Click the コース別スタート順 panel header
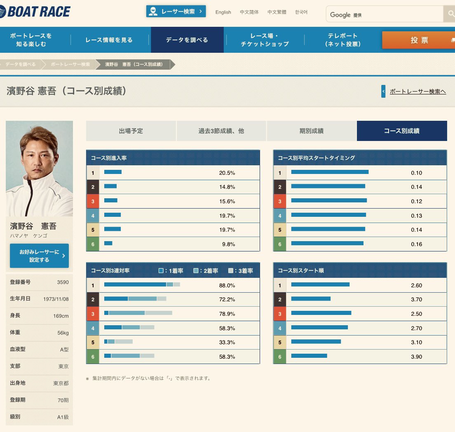Screen dimensions: 455x432 360,270
